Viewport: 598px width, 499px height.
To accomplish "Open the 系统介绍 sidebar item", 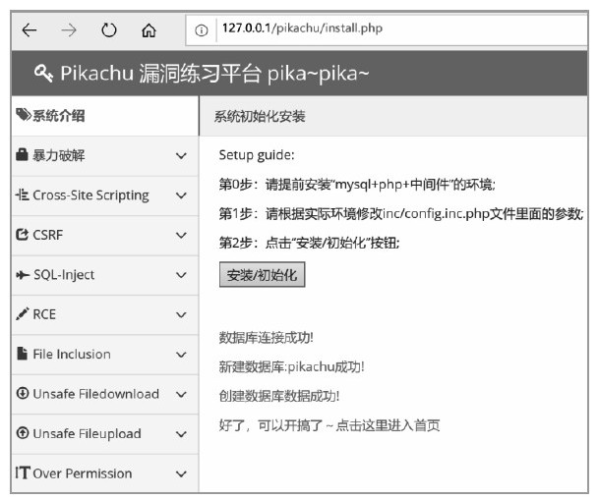I will [x=105, y=115].
